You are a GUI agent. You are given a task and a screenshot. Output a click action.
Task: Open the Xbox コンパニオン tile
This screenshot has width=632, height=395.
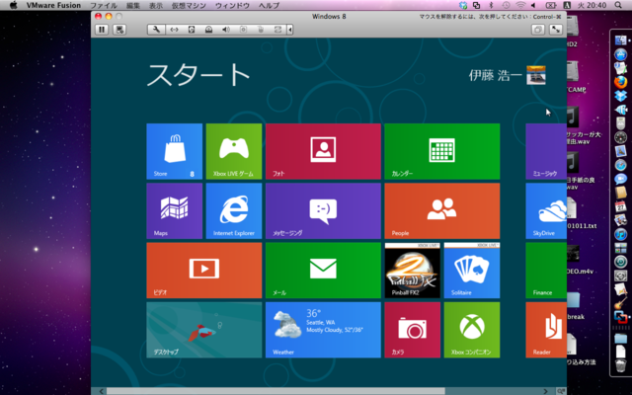pos(472,330)
